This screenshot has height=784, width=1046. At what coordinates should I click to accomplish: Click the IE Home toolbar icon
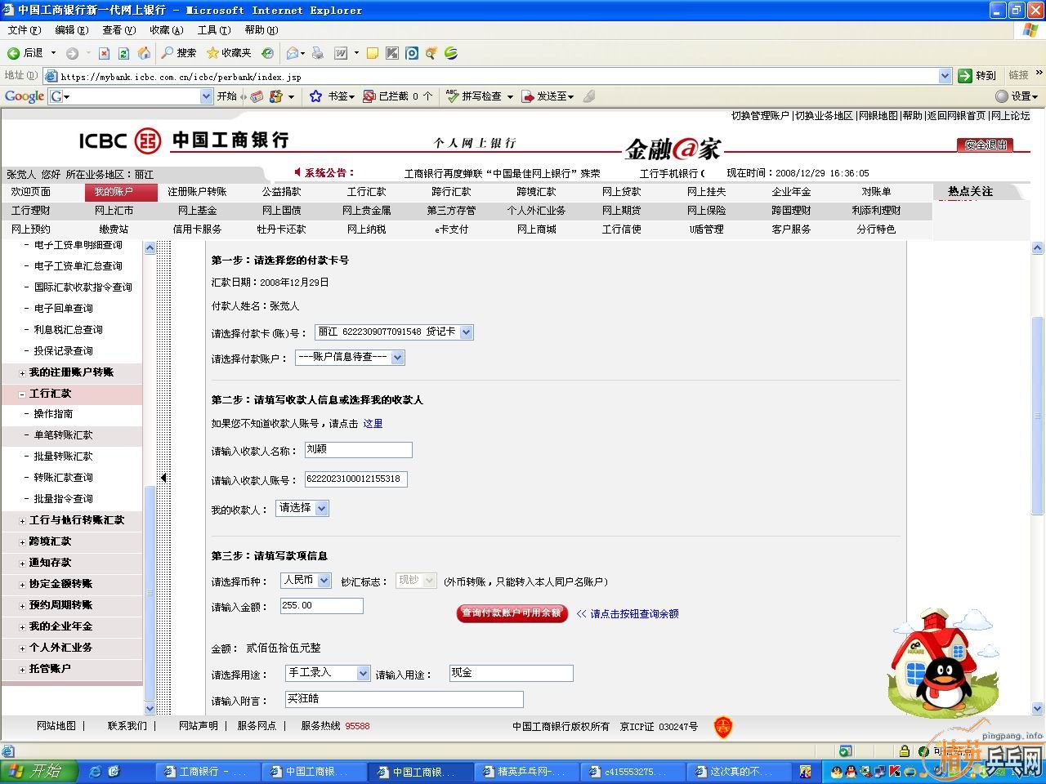click(x=144, y=53)
